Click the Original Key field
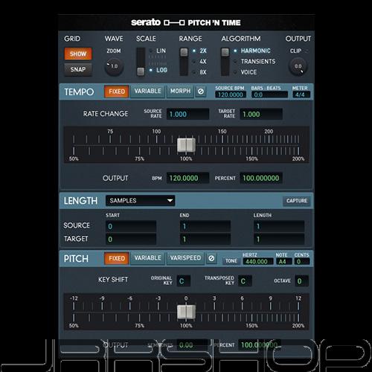The image size is (372, 372). point(184,281)
